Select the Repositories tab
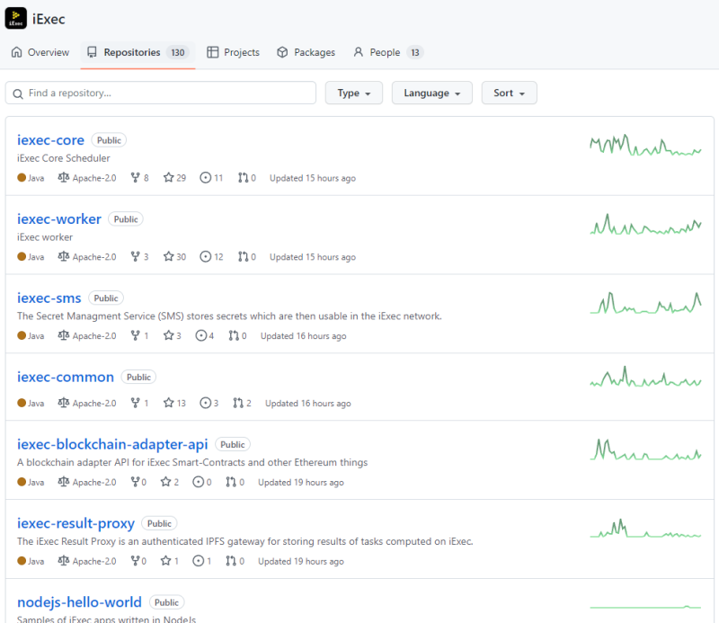The height and width of the screenshot is (623, 719). (x=138, y=52)
